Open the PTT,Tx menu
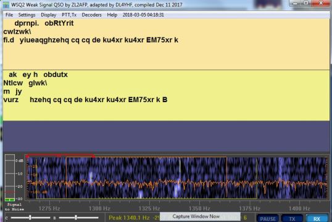Viewport: 332px width, 222px height. click(69, 15)
